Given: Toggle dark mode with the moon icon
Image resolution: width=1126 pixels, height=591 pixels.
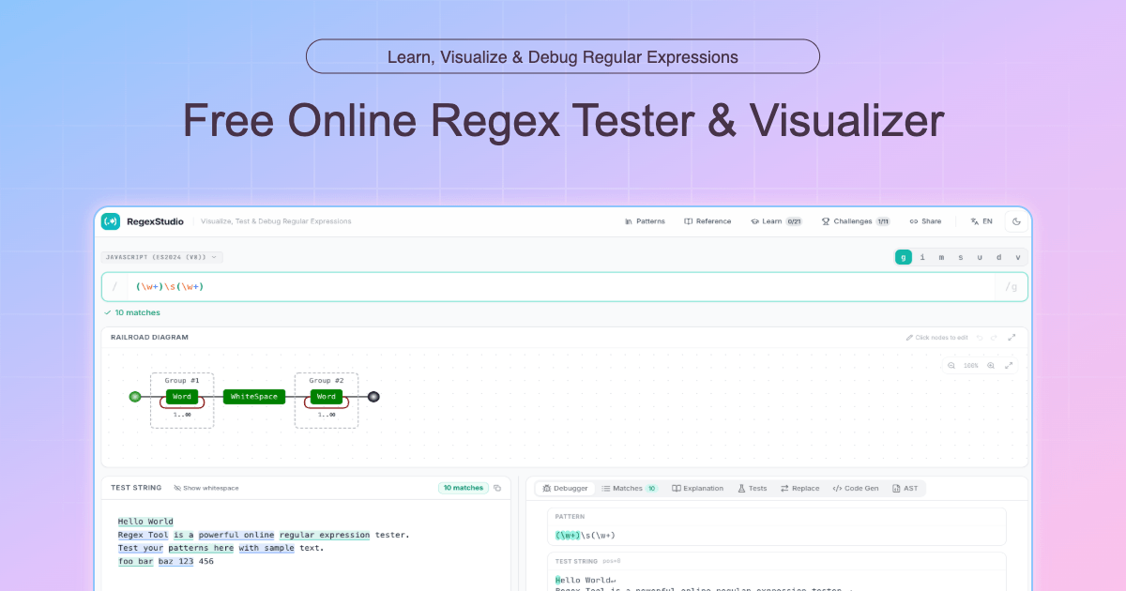Looking at the screenshot, I should click(x=1016, y=221).
